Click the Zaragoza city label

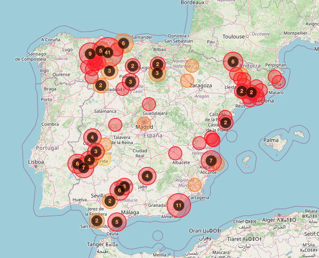coord(201,85)
